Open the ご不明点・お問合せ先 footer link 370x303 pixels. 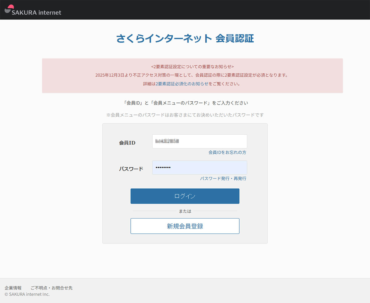[x=51, y=288]
